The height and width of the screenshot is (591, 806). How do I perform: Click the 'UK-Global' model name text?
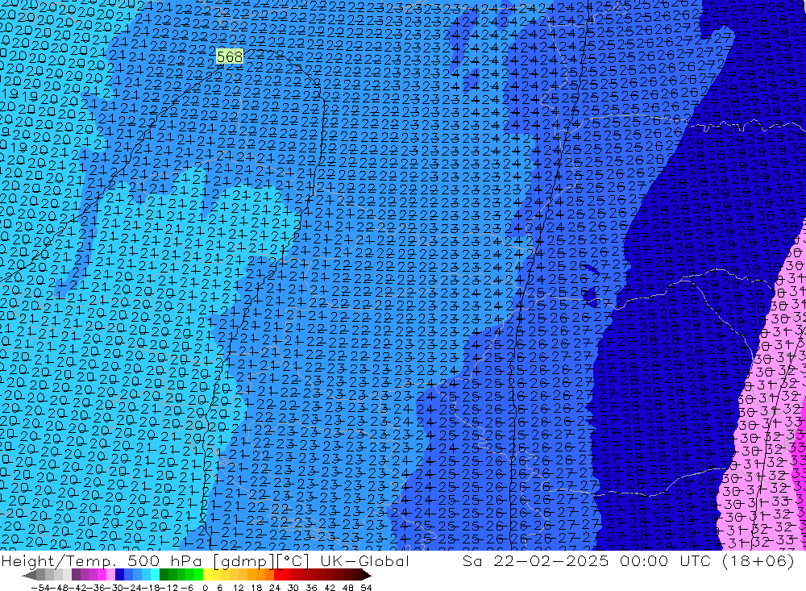(364, 560)
